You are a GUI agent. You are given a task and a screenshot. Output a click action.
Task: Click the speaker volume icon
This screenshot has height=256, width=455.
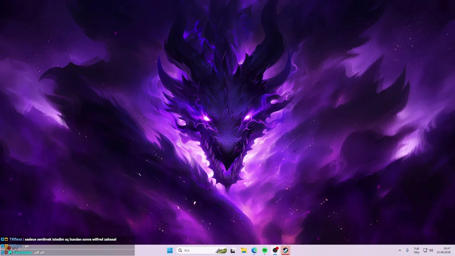tap(431, 250)
